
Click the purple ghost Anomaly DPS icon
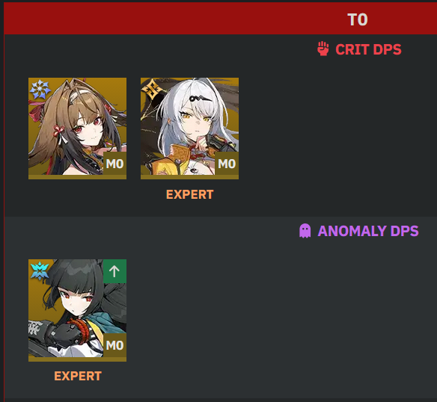click(305, 231)
